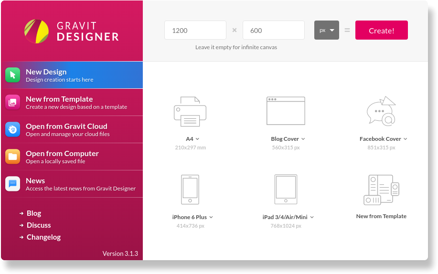Select the Blog Cover browser window icon

click(286, 111)
